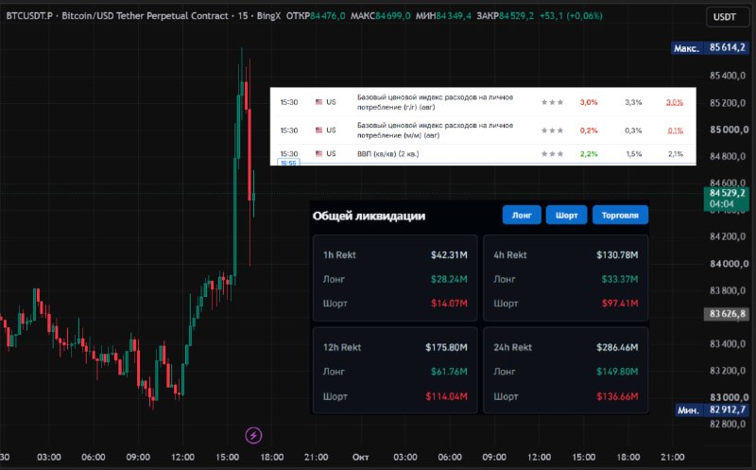Click the 83 000,0 price axis label
The width and height of the screenshot is (756, 470).
tap(728, 397)
